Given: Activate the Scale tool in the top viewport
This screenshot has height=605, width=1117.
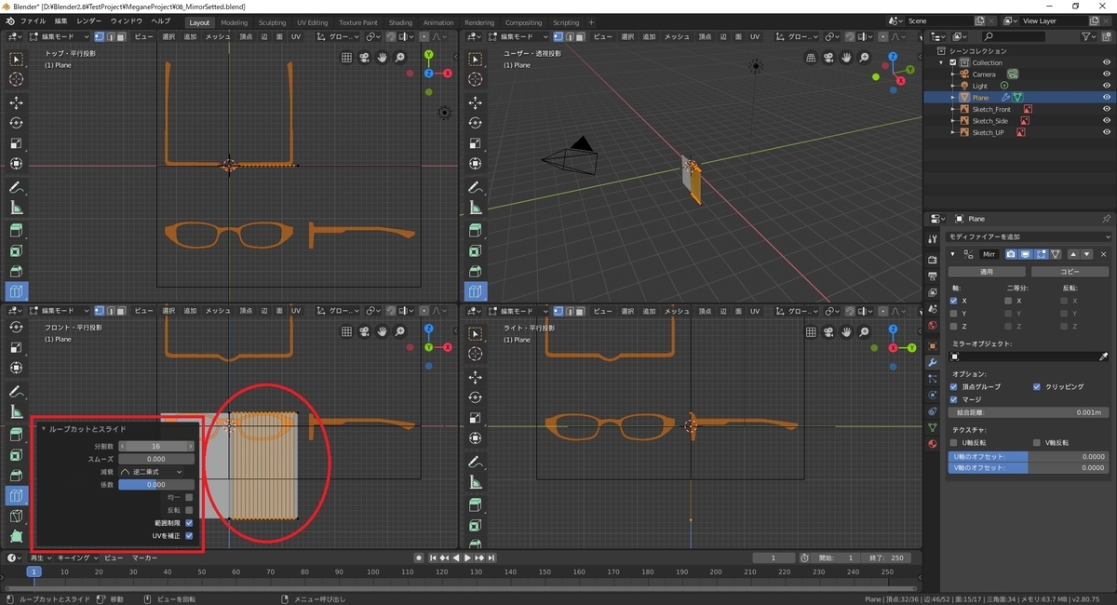Looking at the screenshot, I should click(17, 143).
